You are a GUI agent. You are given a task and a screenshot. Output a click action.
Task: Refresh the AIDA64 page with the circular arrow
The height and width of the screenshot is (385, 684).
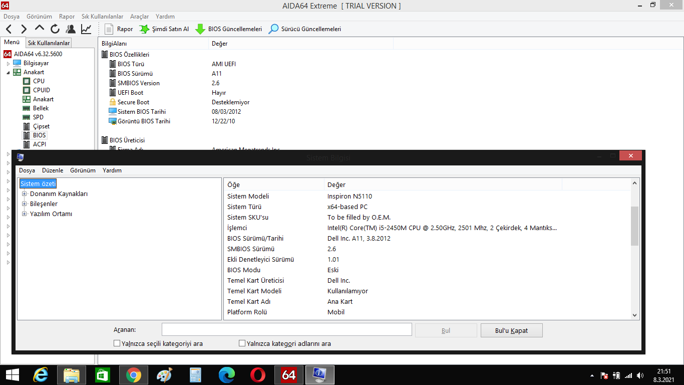[55, 29]
